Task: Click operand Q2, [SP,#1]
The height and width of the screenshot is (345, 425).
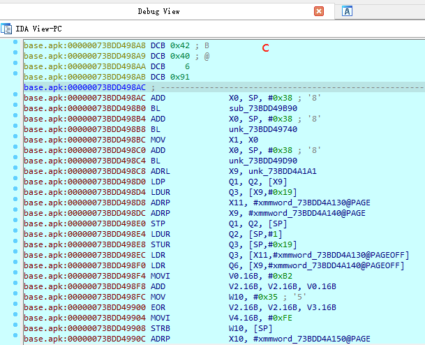Action: (x=255, y=235)
